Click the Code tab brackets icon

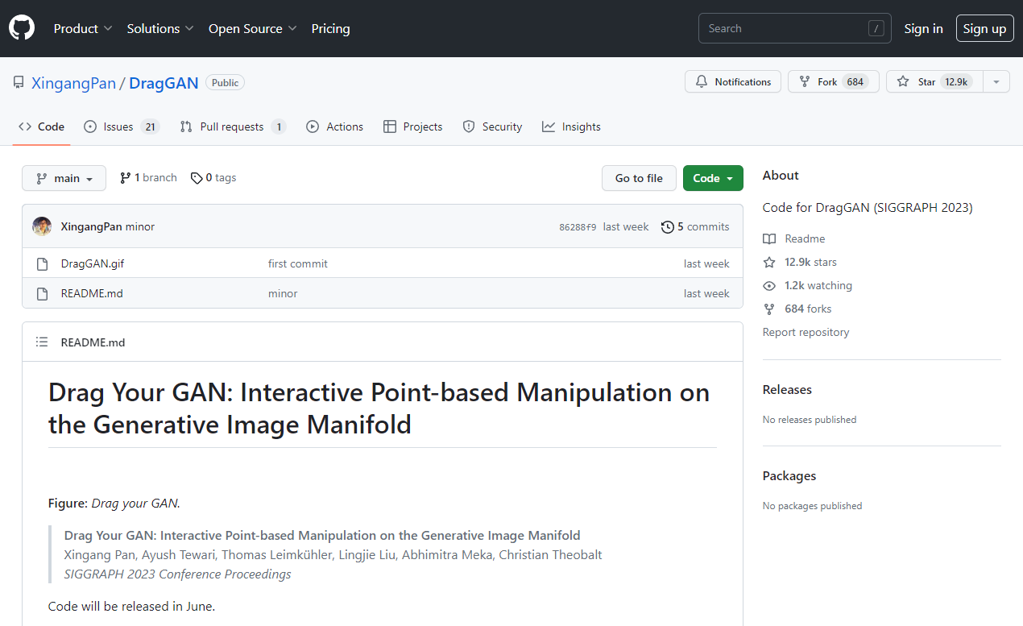[x=25, y=126]
